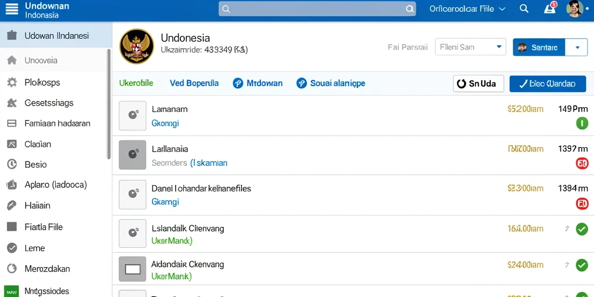Switch to the Ukerotille tab

click(136, 83)
